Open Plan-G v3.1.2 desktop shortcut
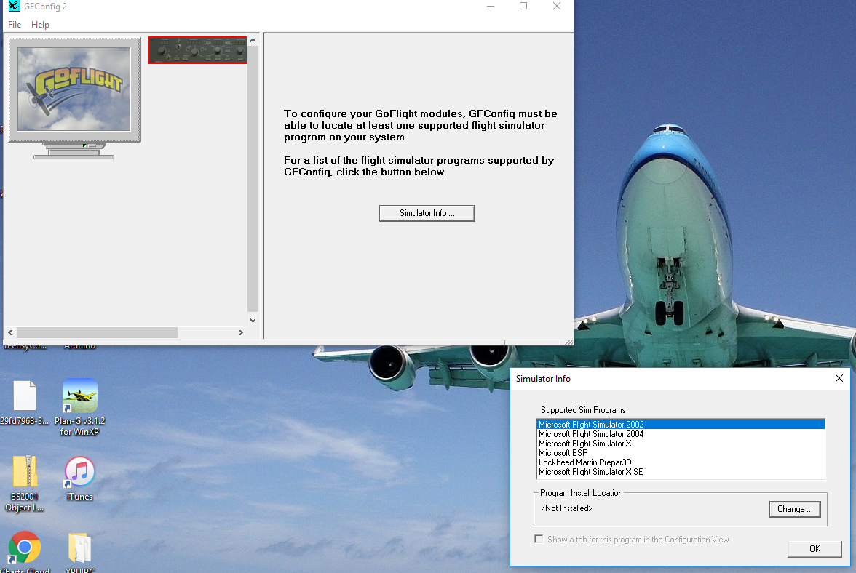The width and height of the screenshot is (856, 573). point(80,397)
